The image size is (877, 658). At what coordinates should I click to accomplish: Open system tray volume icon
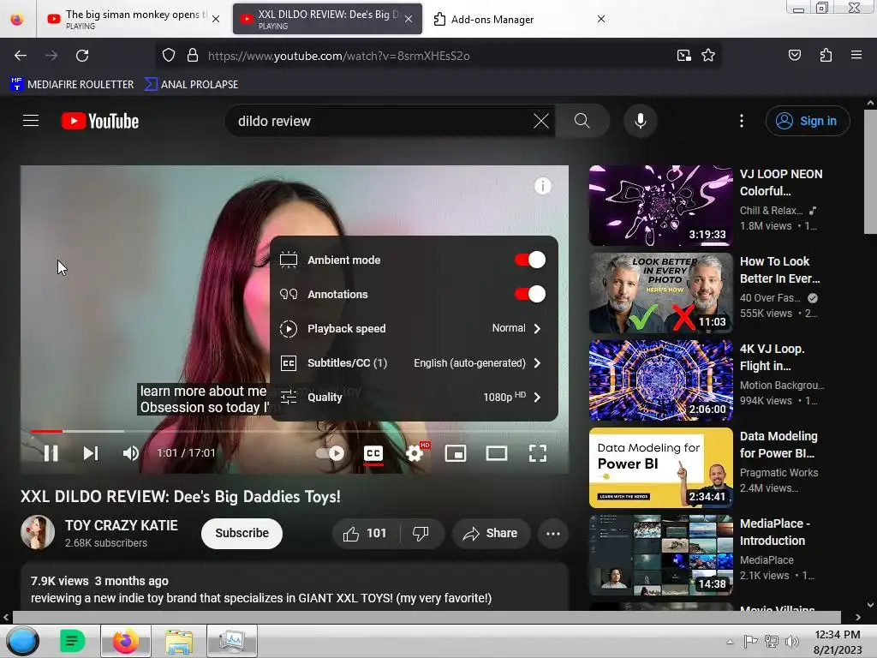point(791,642)
